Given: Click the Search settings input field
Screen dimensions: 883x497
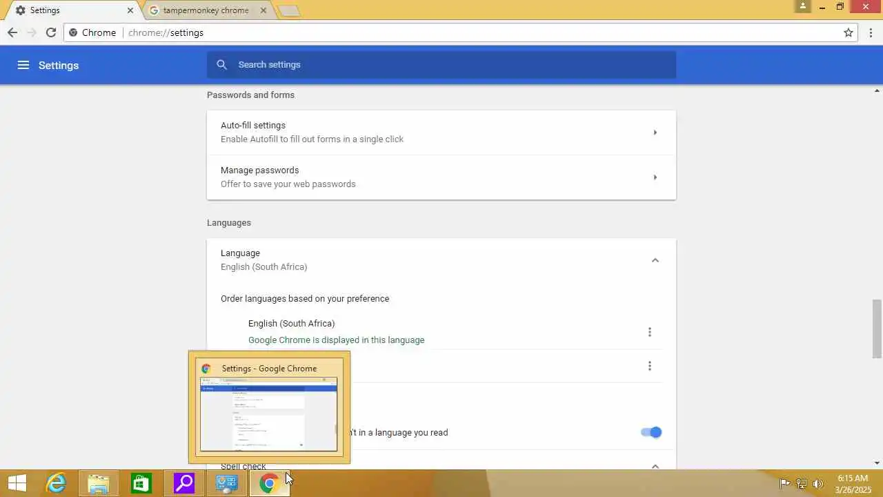Looking at the screenshot, I should [441, 64].
